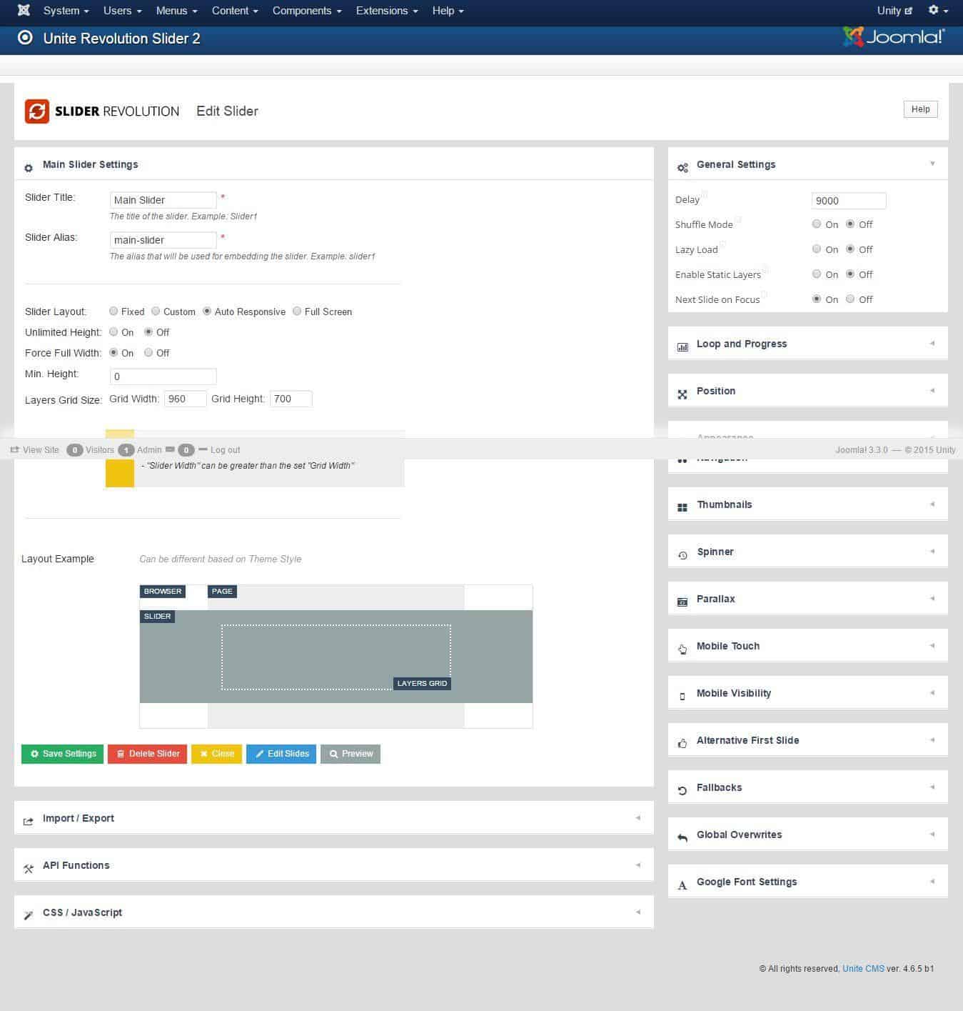963x1011 pixels.
Task: Select Full Screen slider layout option
Action: point(297,312)
